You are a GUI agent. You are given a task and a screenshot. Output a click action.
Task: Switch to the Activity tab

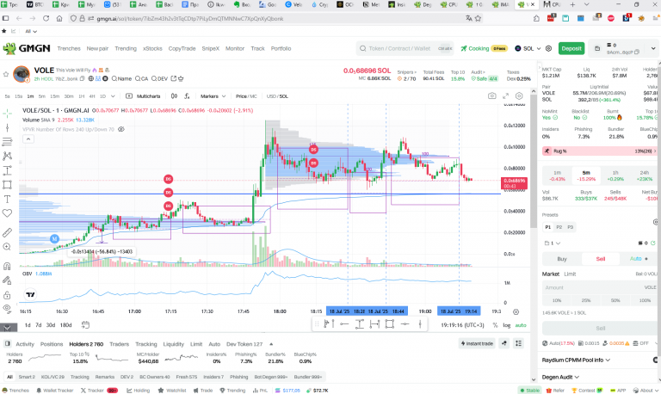25,344
